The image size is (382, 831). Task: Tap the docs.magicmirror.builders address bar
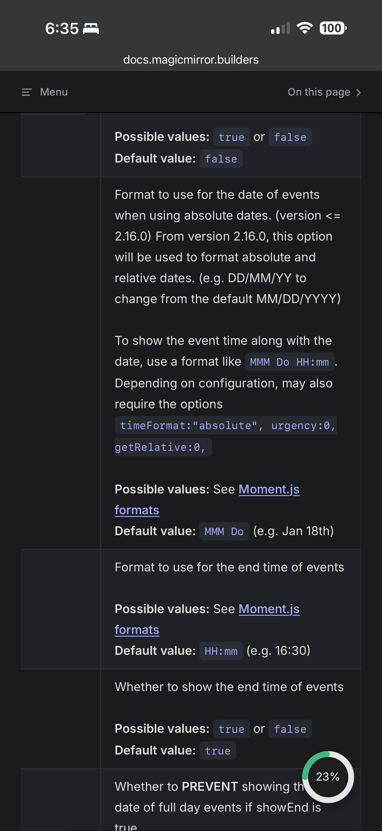coord(191,59)
